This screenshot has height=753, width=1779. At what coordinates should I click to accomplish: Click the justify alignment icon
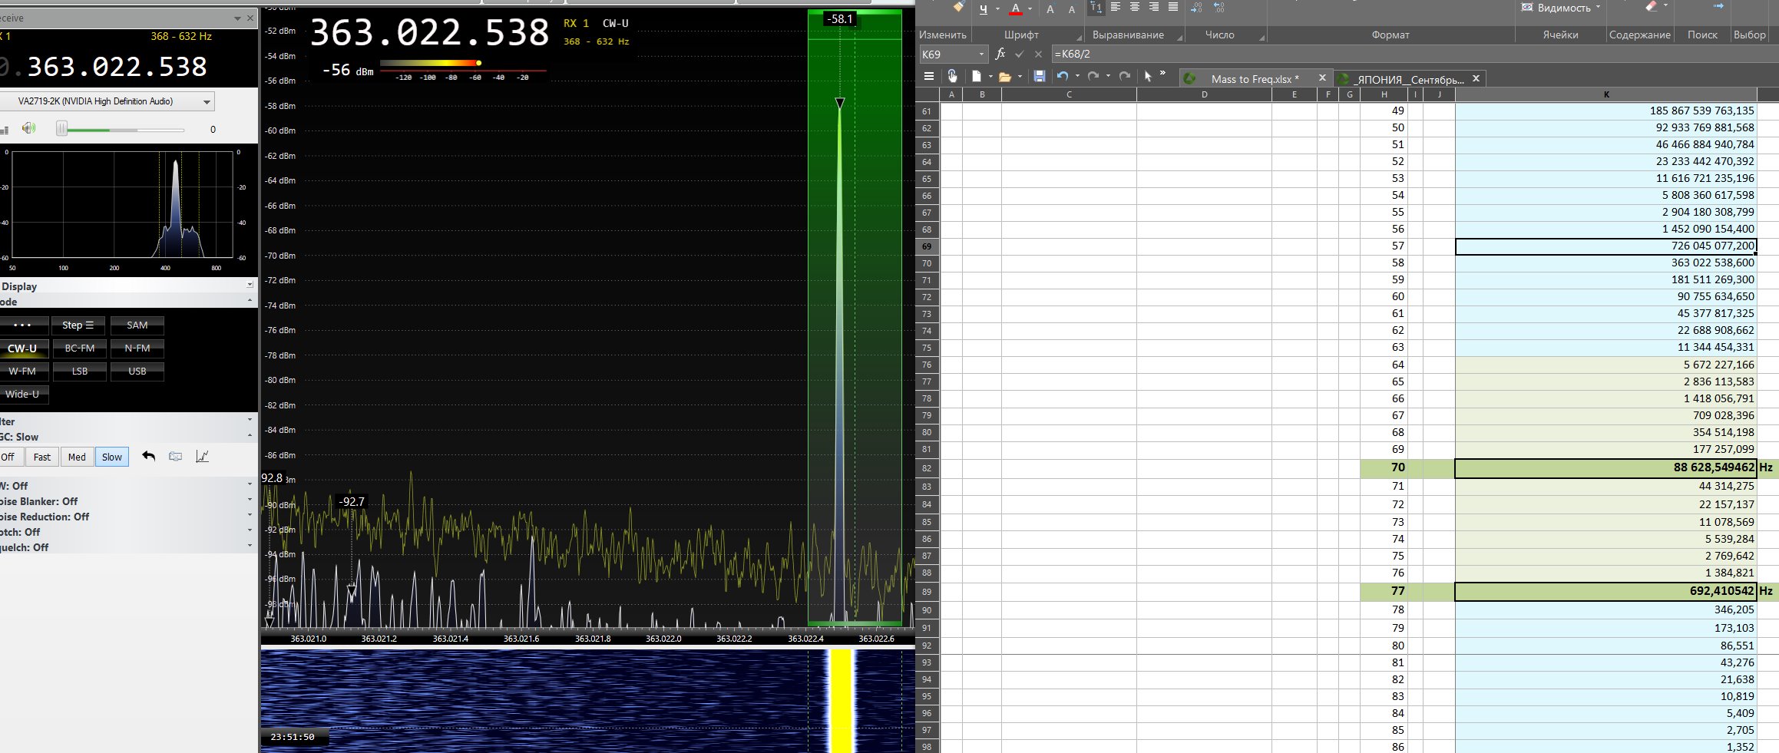pos(1173,7)
